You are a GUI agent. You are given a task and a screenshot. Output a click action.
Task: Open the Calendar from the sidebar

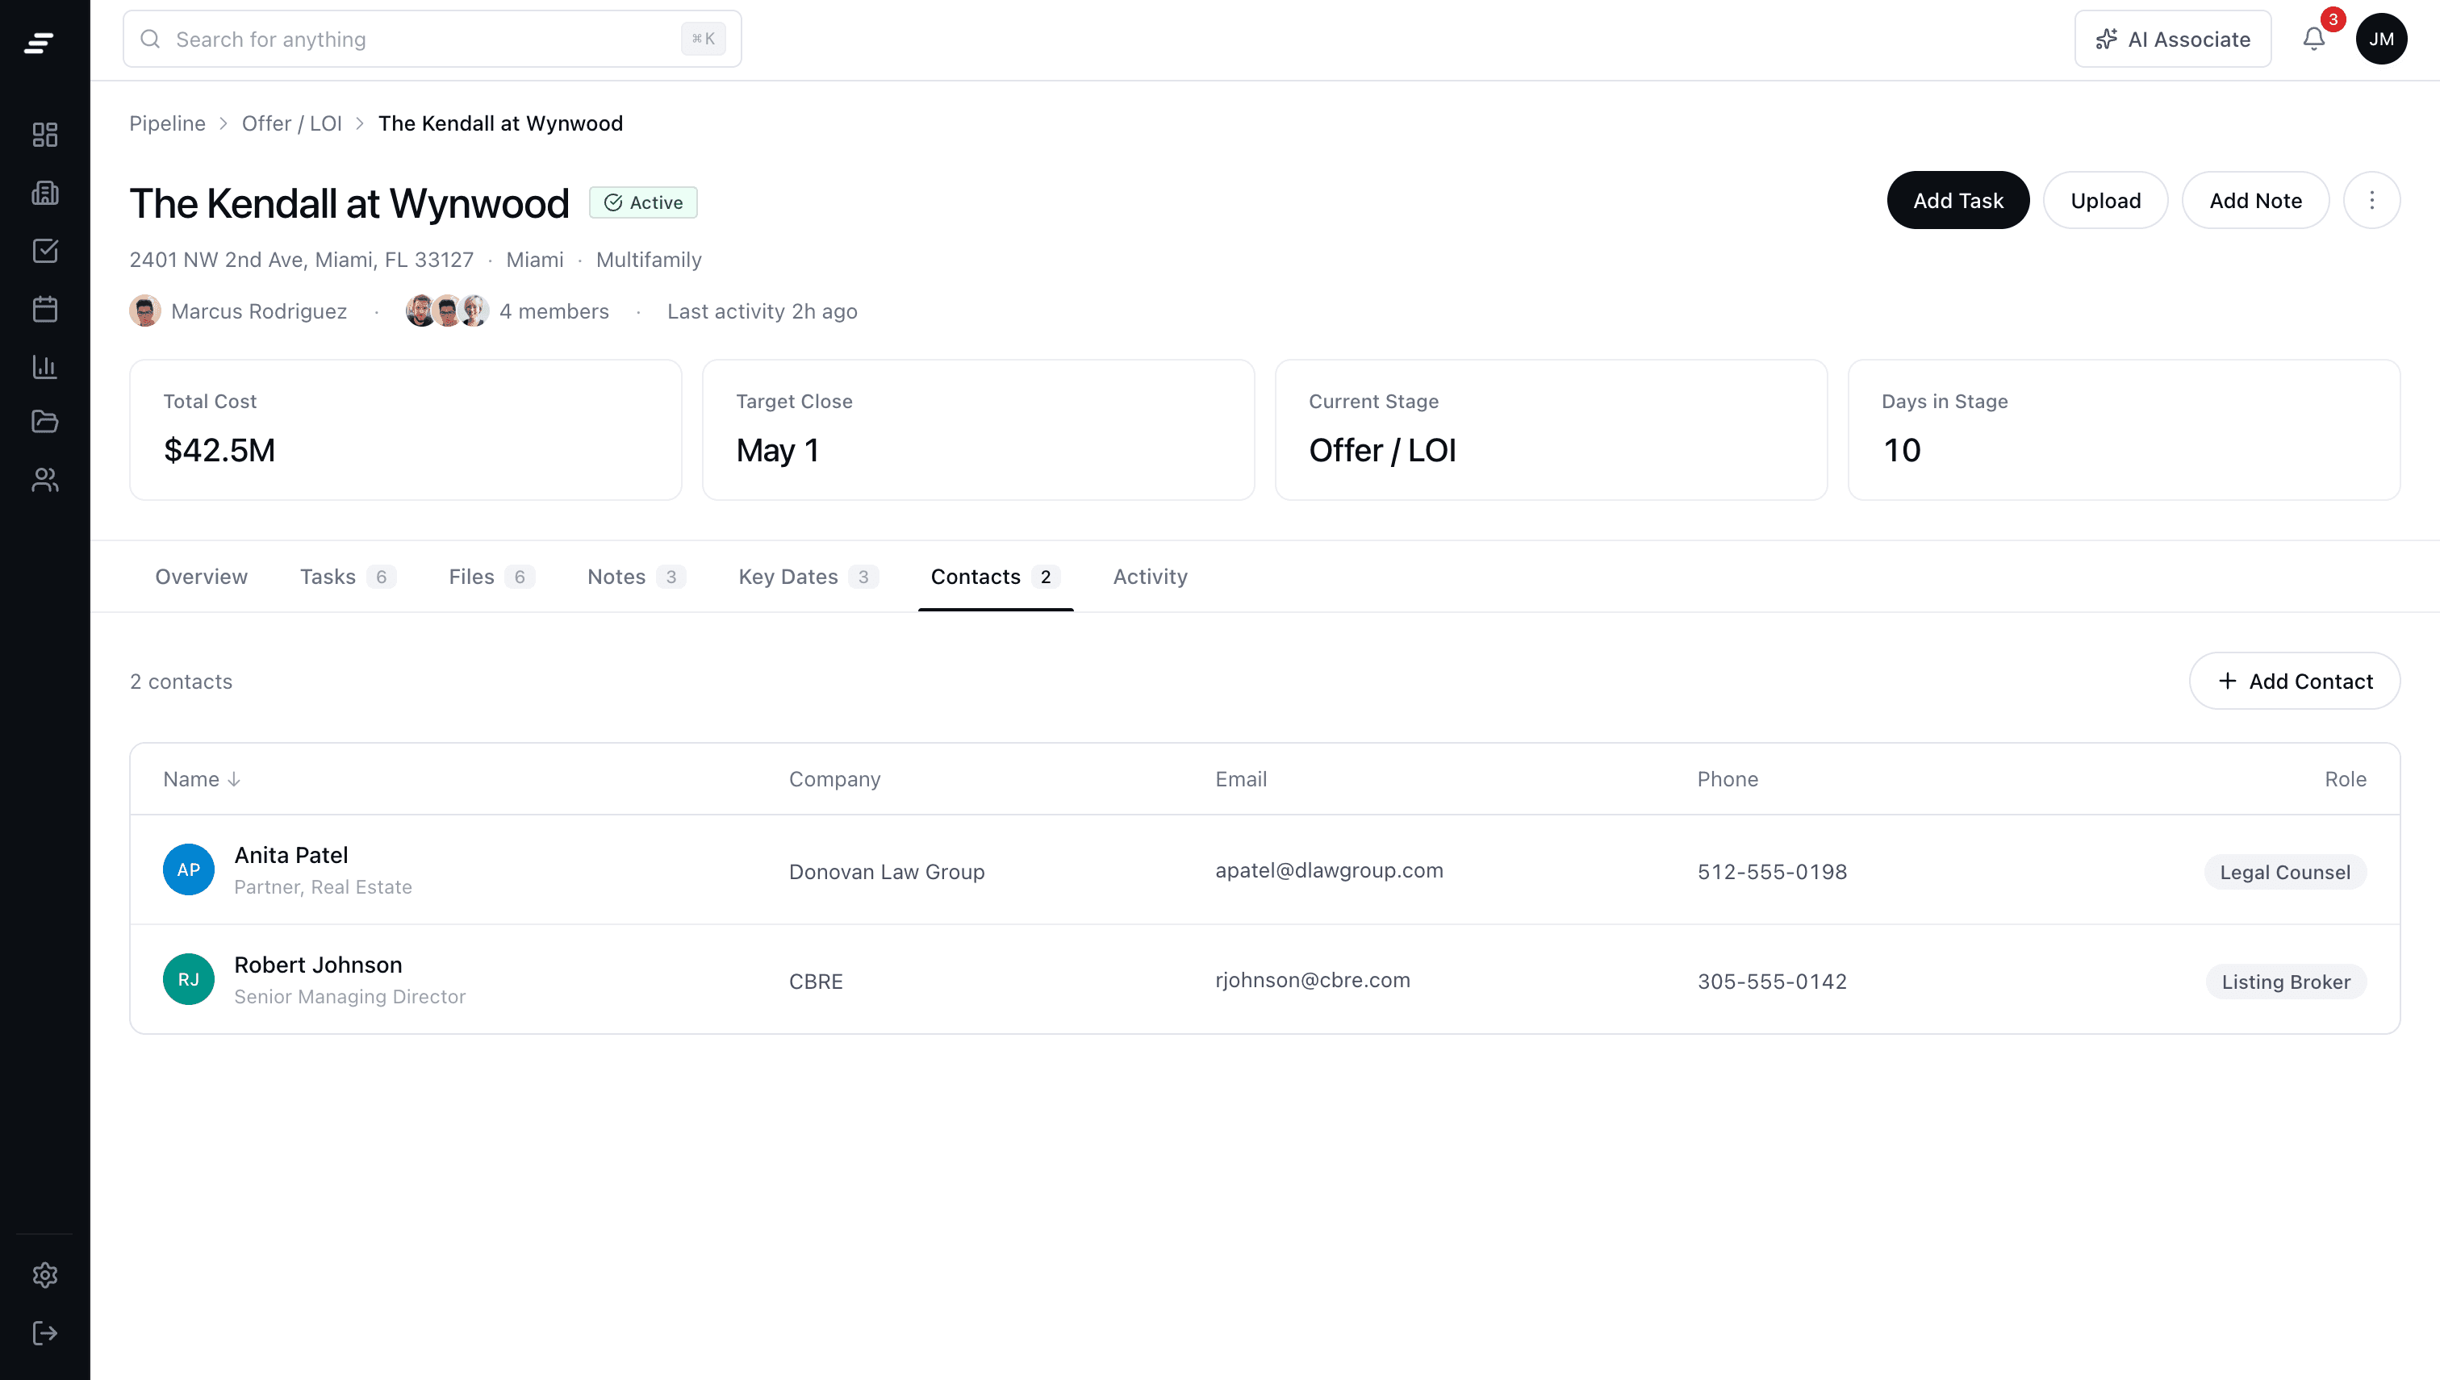(44, 309)
